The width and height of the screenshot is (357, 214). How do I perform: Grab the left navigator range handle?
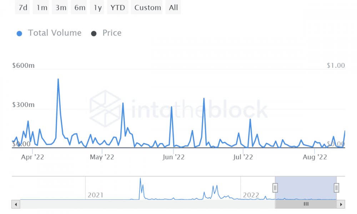point(275,188)
